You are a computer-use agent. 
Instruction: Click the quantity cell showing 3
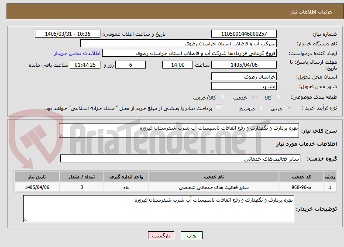(82, 187)
